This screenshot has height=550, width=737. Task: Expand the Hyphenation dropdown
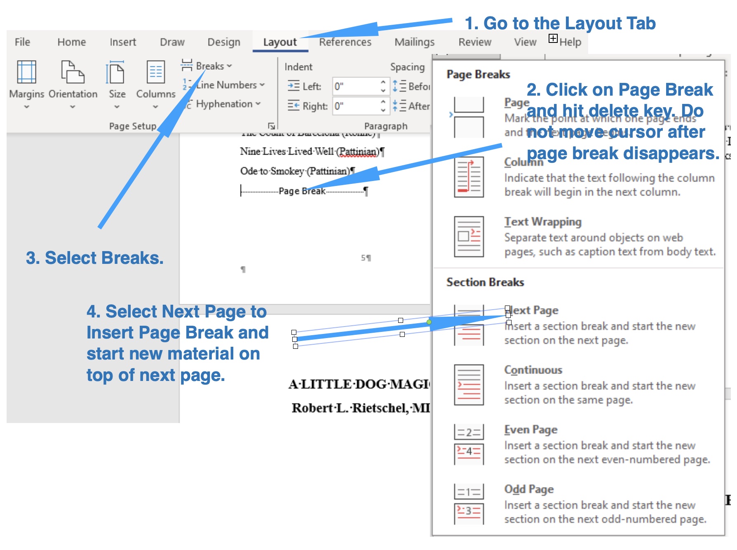[221, 104]
